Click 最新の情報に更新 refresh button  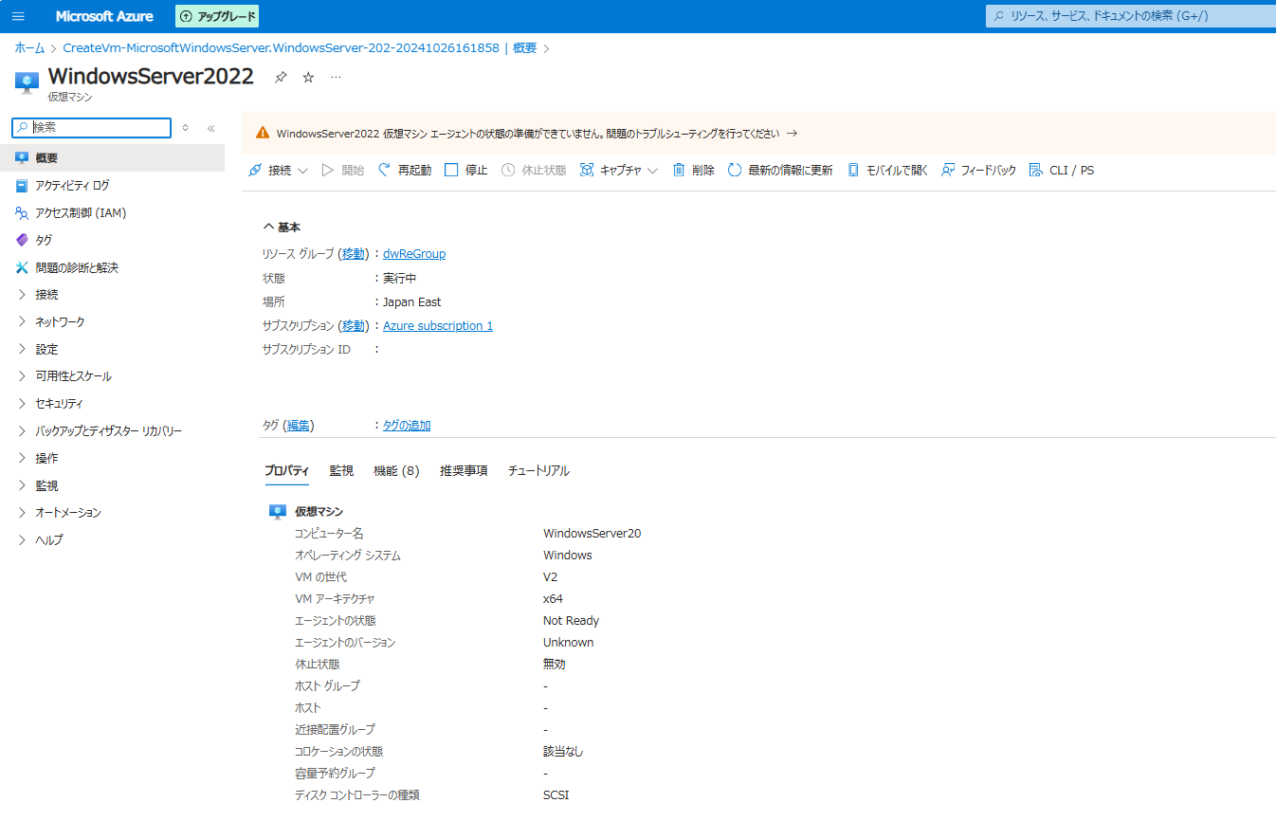[x=780, y=171]
